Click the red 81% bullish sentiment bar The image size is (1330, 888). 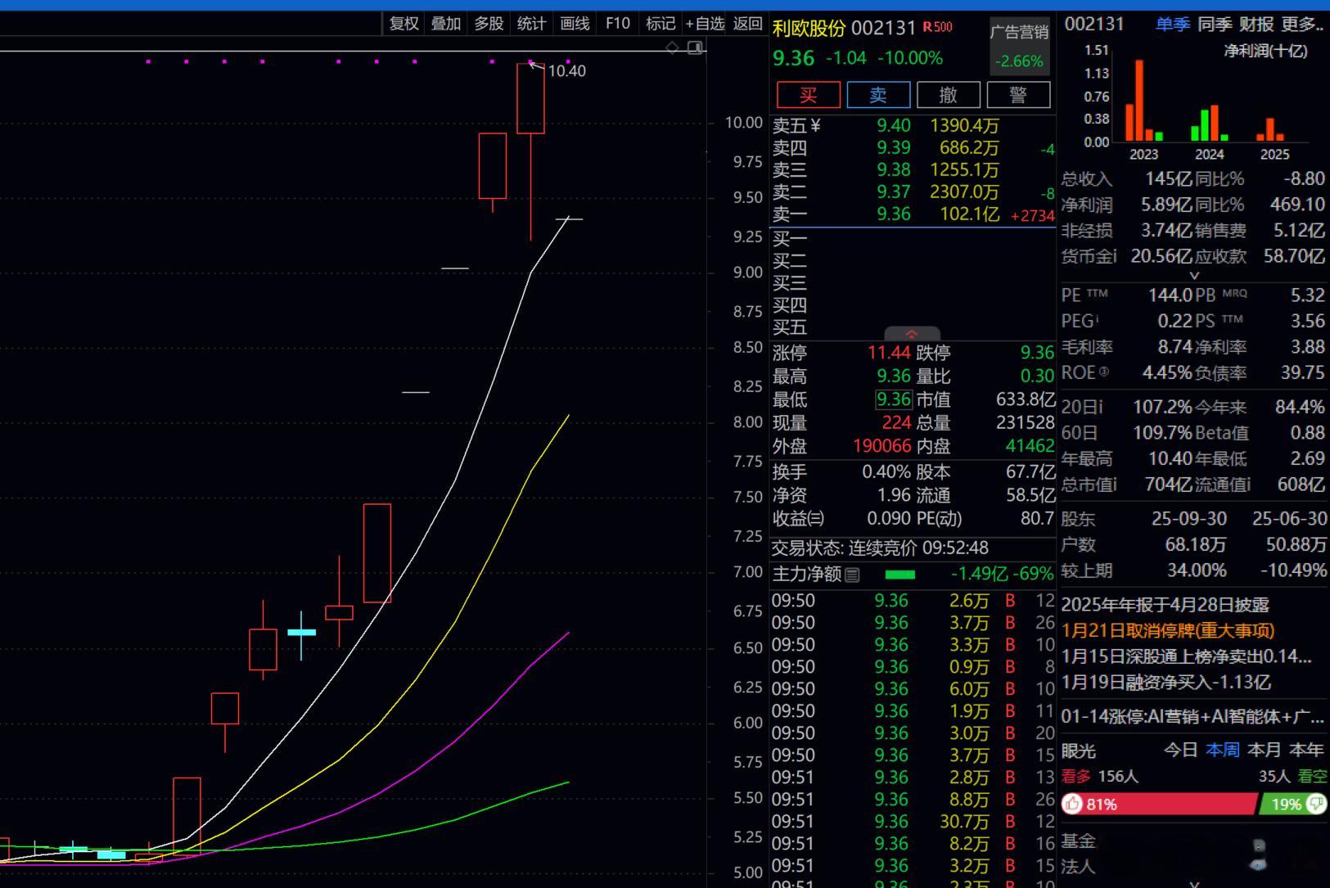pyautogui.click(x=1159, y=804)
